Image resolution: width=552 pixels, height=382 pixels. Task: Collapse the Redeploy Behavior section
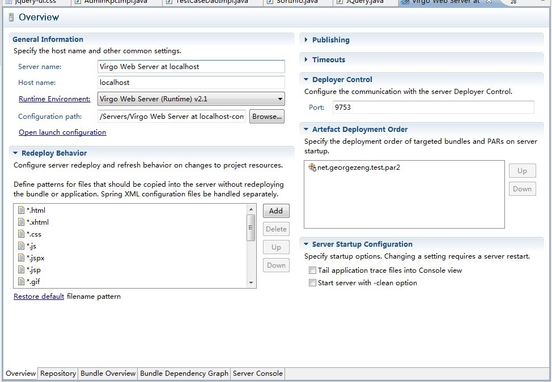[15, 153]
